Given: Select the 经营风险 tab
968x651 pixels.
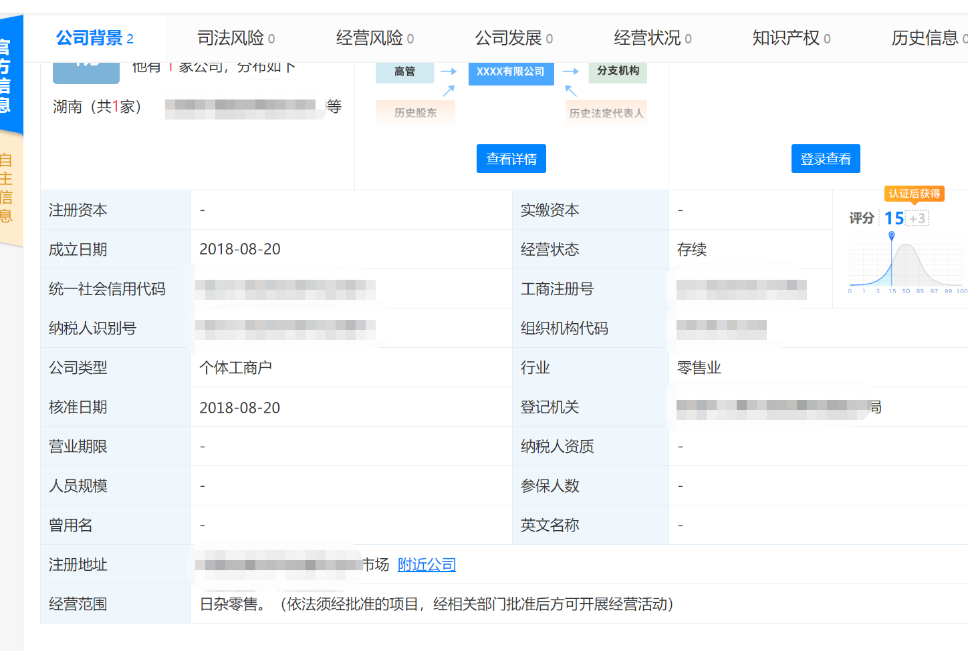Looking at the screenshot, I should [375, 38].
